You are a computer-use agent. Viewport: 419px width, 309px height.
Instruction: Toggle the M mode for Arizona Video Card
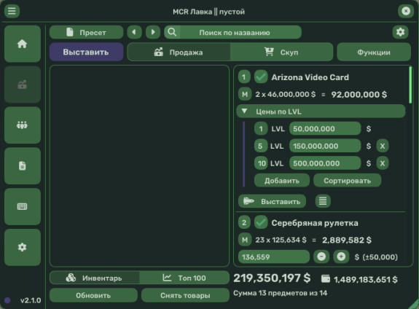245,94
